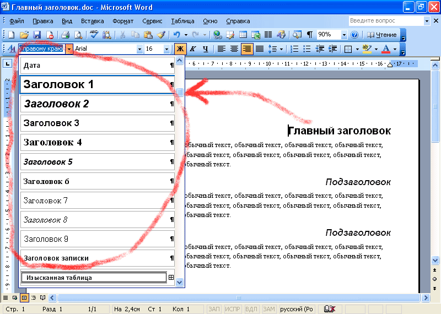Click the numbered list icon
This screenshot has width=441, height=314.
pyautogui.click(x=294, y=49)
